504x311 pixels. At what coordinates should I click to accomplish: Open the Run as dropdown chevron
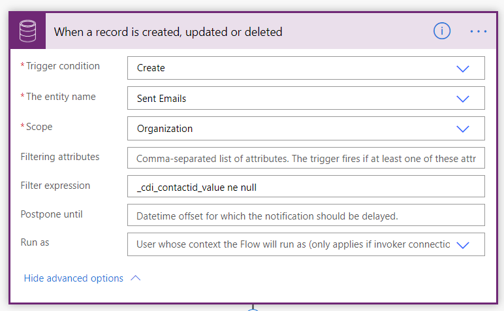(463, 245)
